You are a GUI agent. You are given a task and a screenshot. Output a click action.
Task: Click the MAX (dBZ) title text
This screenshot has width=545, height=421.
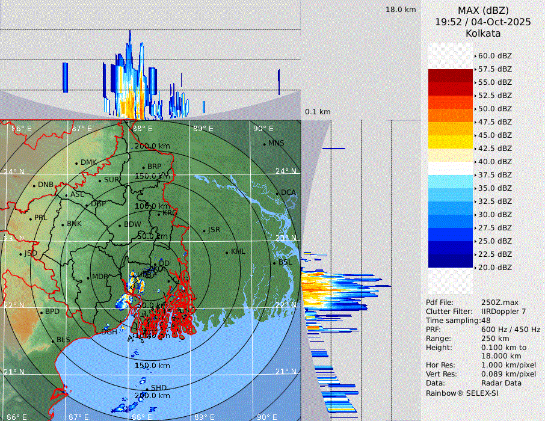[x=483, y=10]
